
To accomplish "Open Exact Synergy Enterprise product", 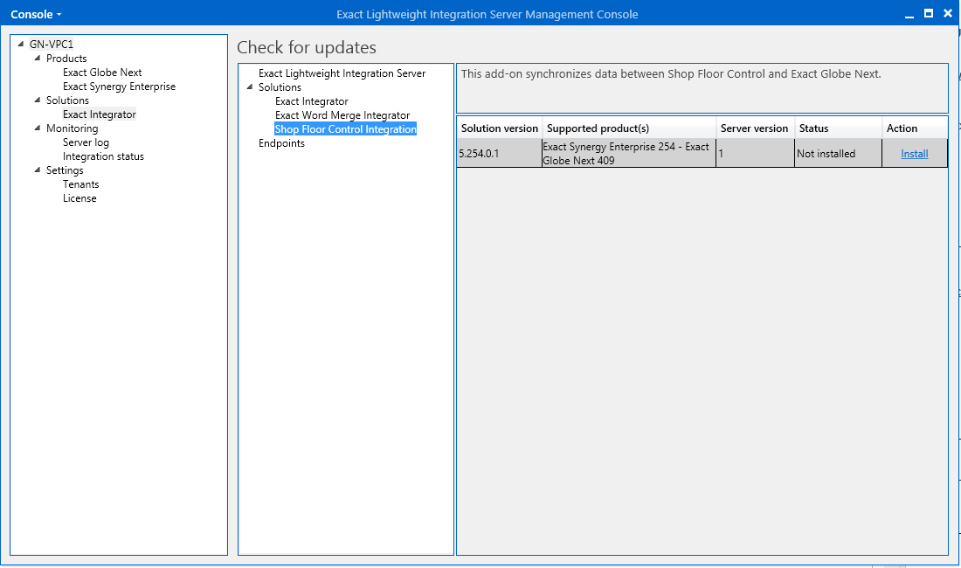I will tap(119, 87).
